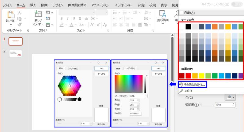Screen dimensions: 244x132
Task: Click the font color A icon
Action: [x=71, y=25]
